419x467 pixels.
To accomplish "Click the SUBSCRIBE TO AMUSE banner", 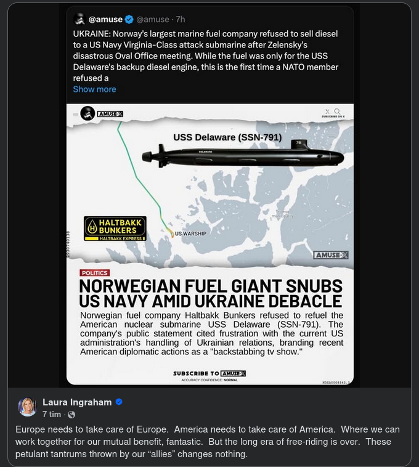I will pyautogui.click(x=209, y=373).
